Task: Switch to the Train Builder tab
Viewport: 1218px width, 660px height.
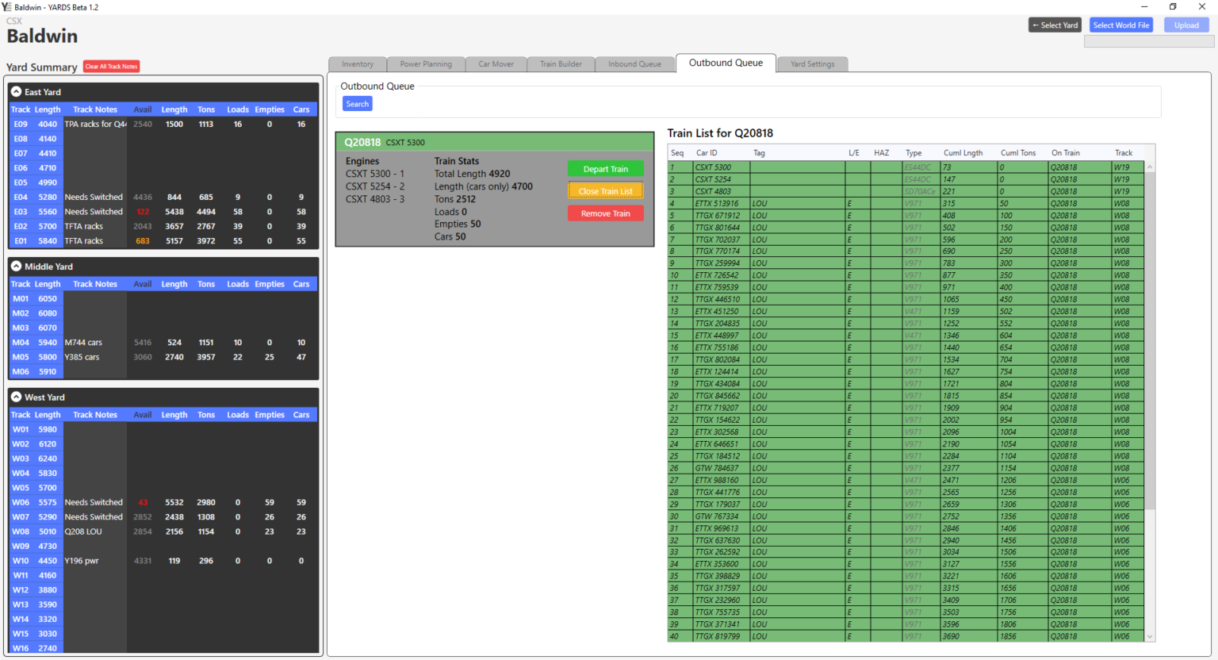Action: click(x=561, y=63)
